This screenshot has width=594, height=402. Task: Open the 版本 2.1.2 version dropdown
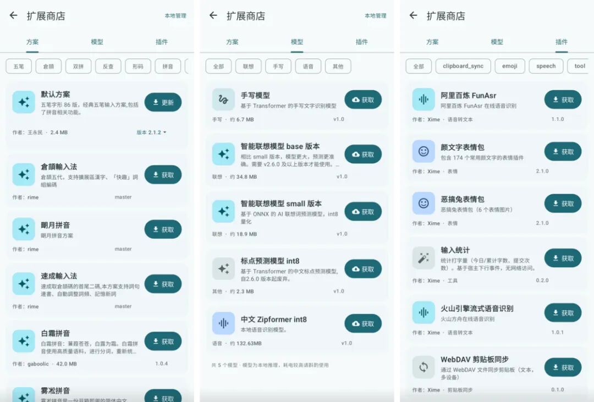click(151, 132)
